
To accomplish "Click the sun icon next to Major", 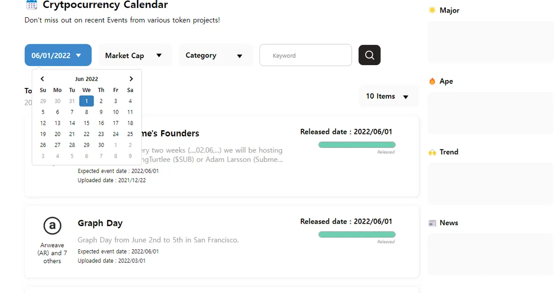I will click(432, 10).
